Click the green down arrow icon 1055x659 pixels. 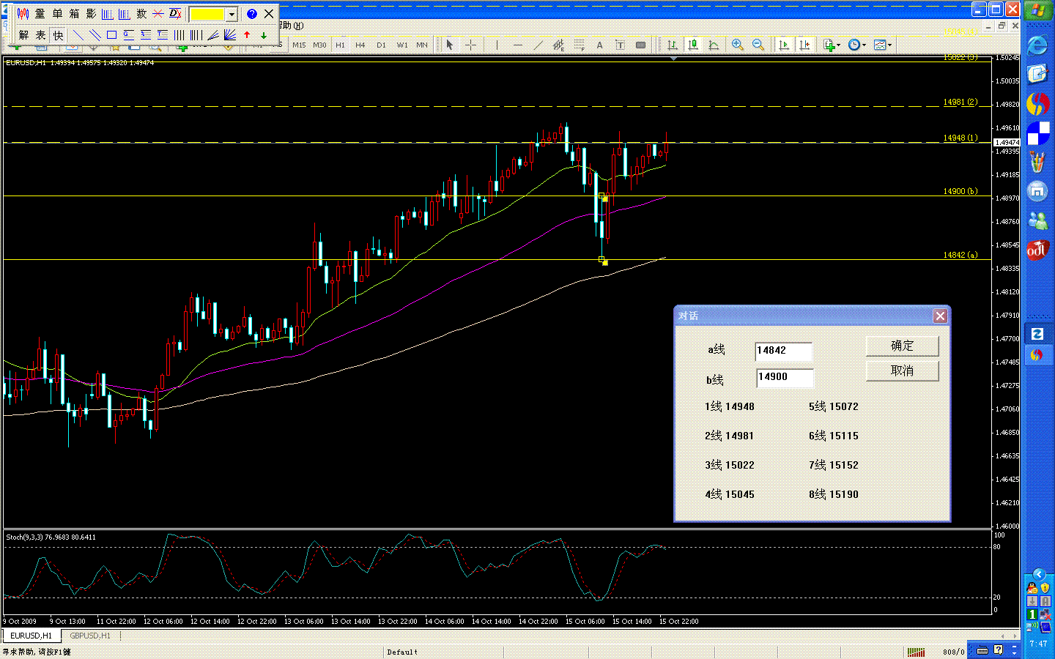[264, 34]
